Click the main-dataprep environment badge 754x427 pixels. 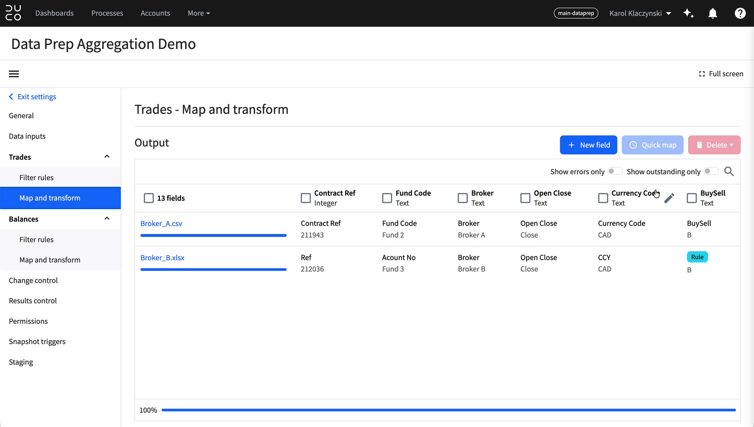tap(576, 13)
